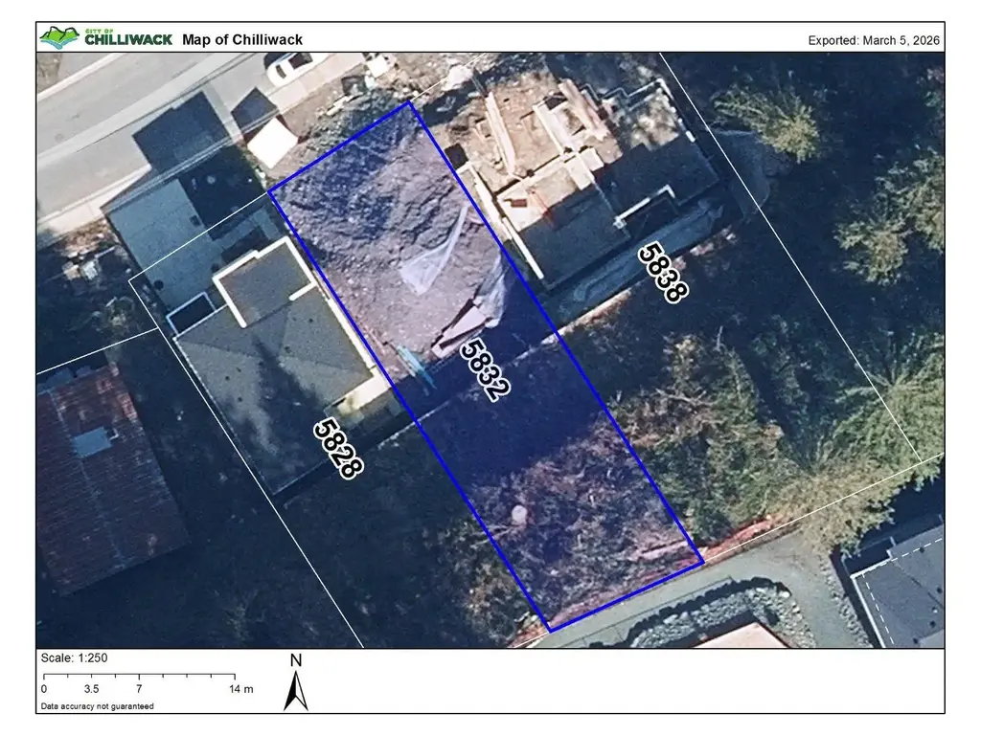This screenshot has width=981, height=735.
Task: Click the Scale: 1:250 label
Action: pyautogui.click(x=74, y=658)
